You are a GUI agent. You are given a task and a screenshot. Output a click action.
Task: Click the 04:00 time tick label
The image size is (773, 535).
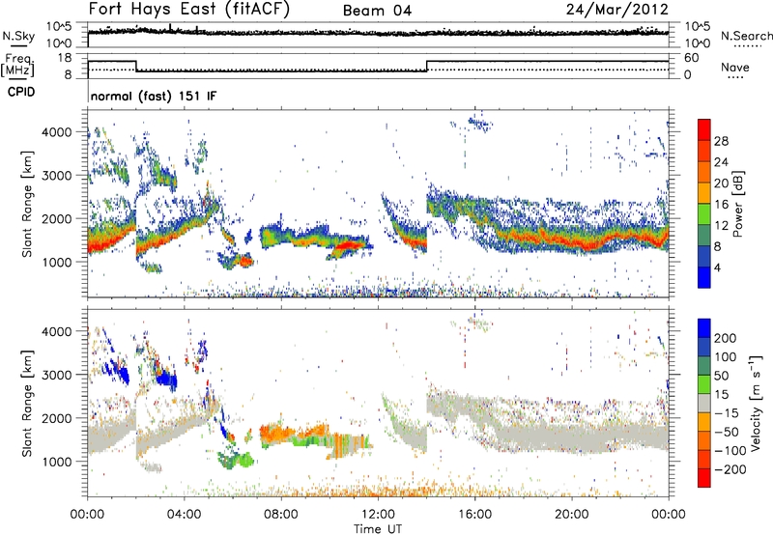(x=184, y=515)
